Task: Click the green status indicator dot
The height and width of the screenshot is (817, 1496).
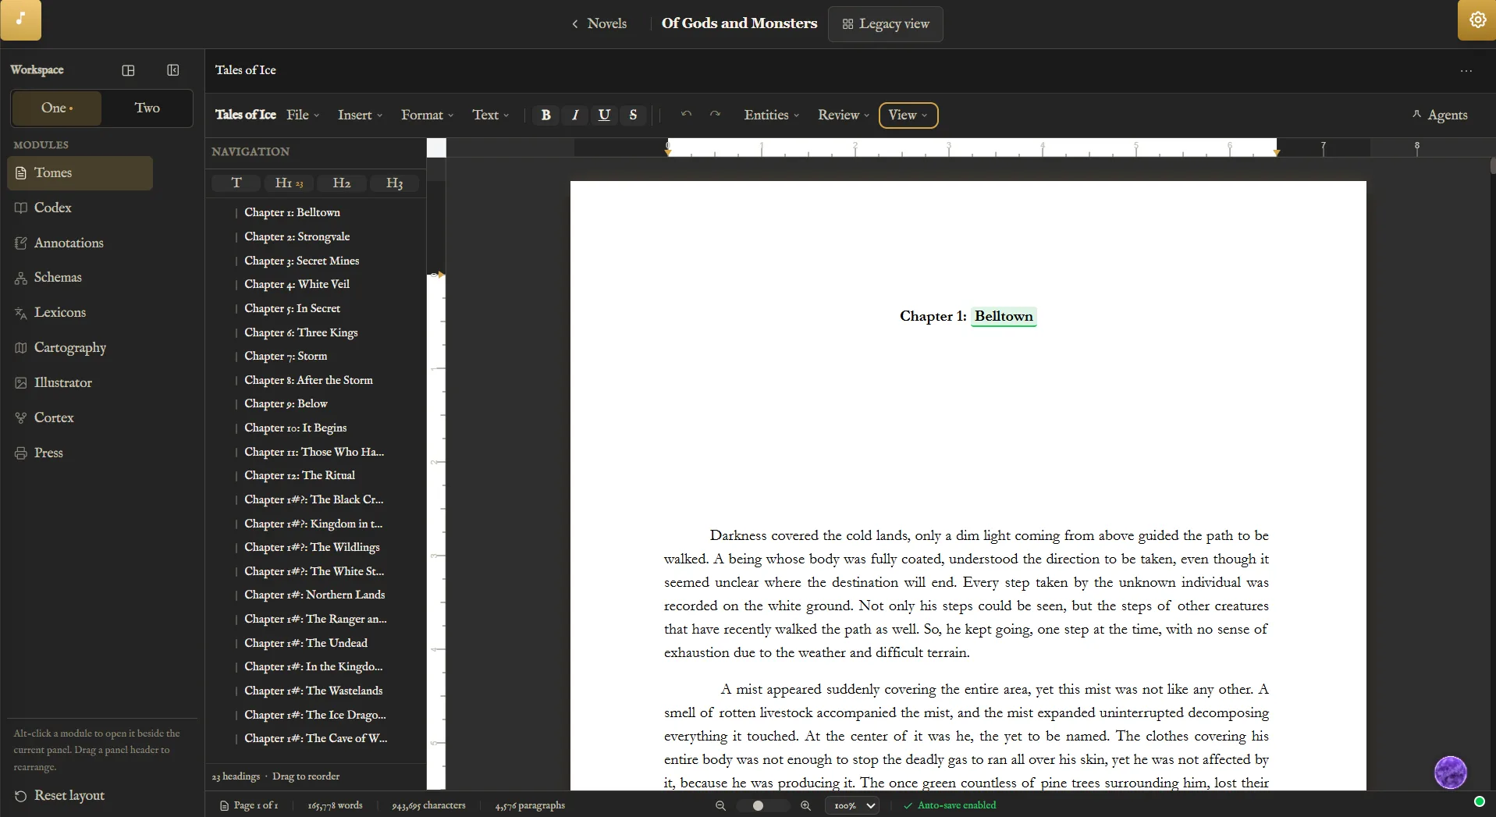Action: coord(1479,801)
